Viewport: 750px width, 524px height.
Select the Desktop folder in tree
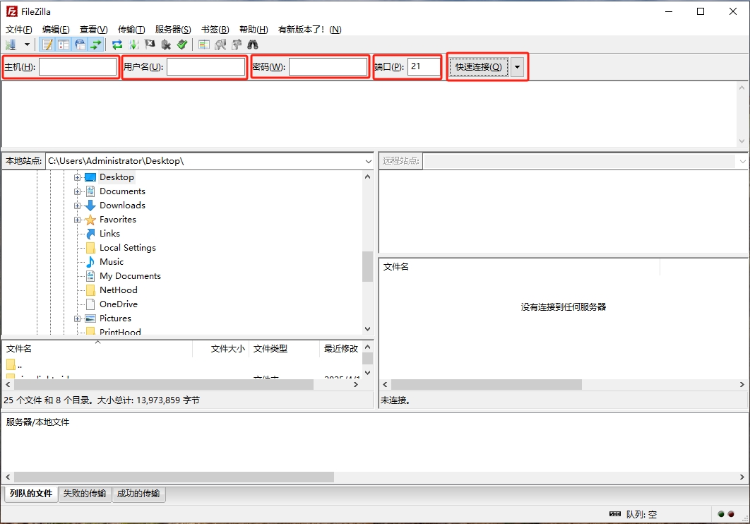point(117,177)
